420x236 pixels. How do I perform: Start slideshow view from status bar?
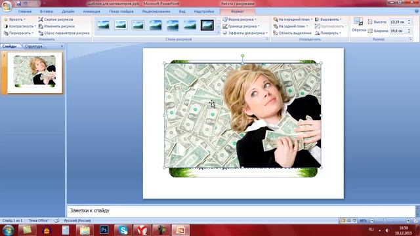pos(354,221)
